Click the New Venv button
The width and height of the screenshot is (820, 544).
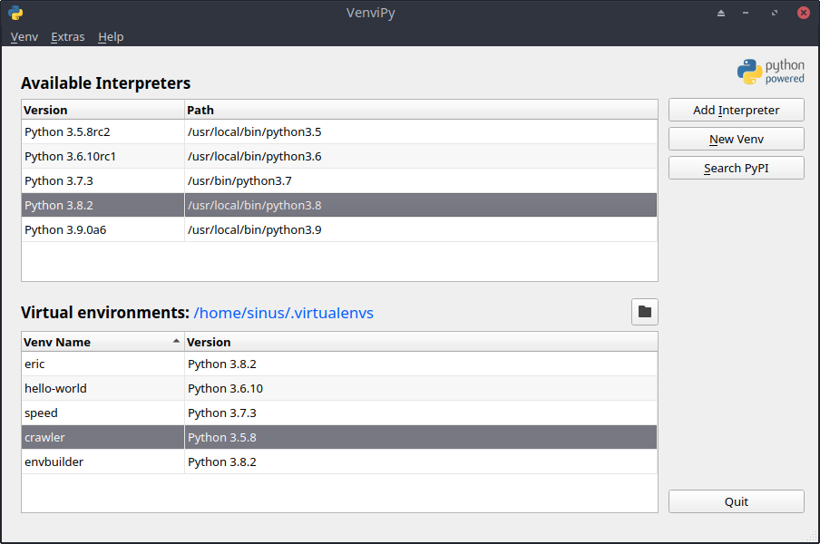[736, 139]
